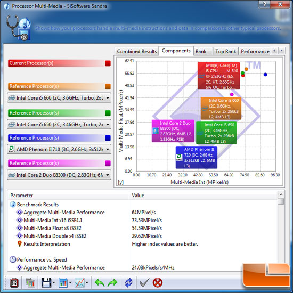
Task: Close the Processor Multi-Media window
Action: pyautogui.click(x=280, y=4)
